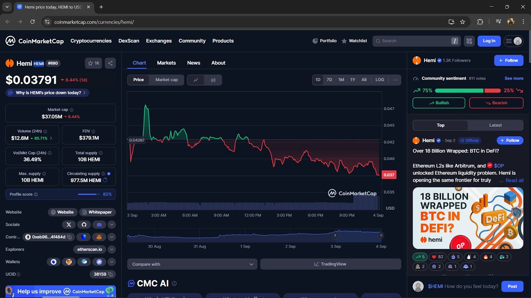Open the QR code app download icon

(x=469, y=41)
